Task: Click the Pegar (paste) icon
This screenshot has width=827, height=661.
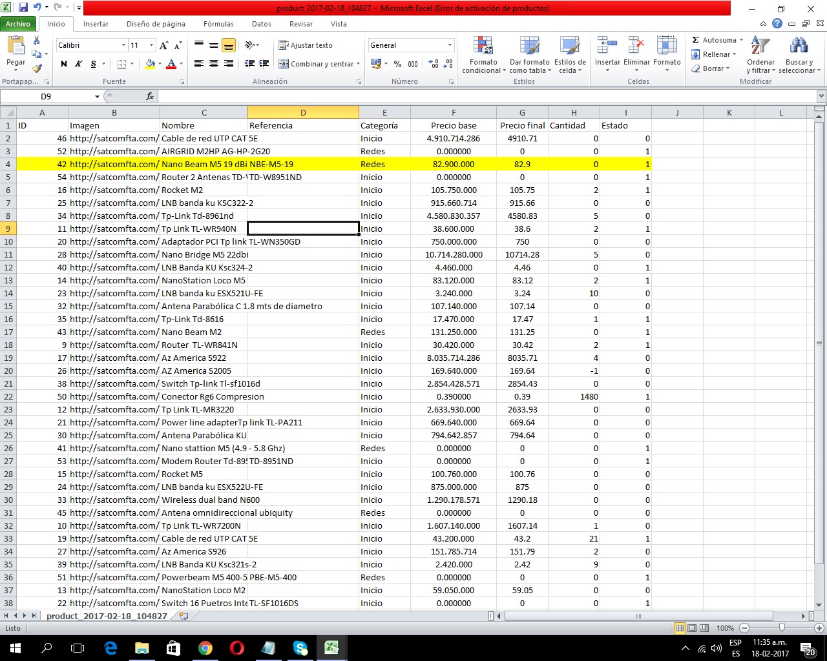Action: point(16,46)
